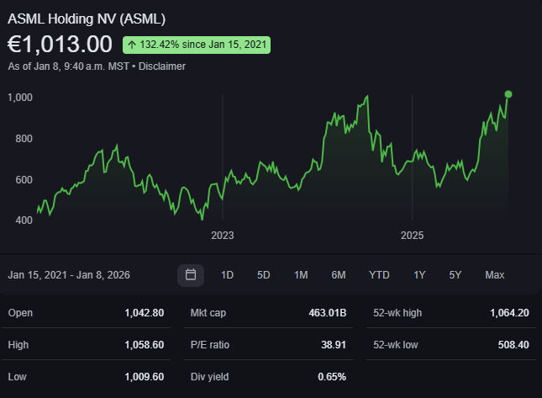The height and width of the screenshot is (398, 542).
Task: Click the 800 y-axis label
Action: 24,139
